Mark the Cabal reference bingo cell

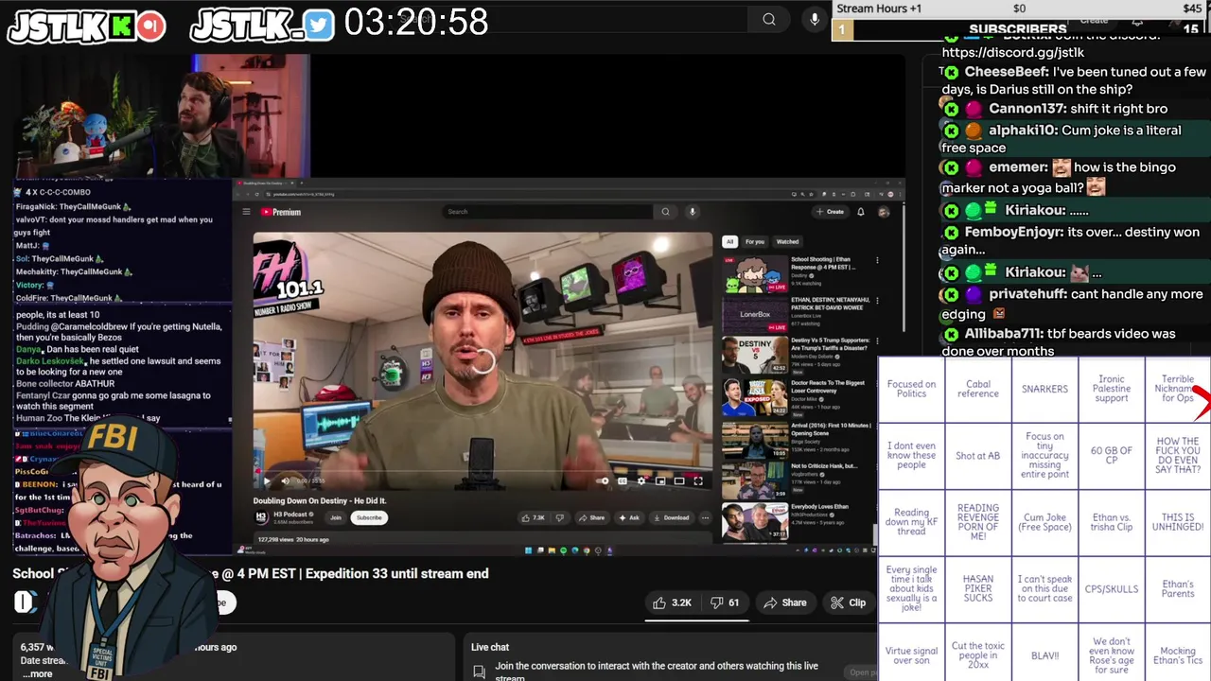coord(978,389)
